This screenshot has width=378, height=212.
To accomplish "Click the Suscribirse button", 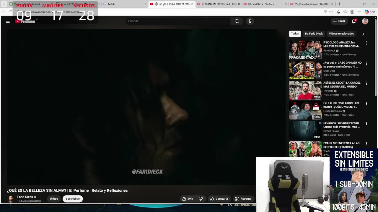I will [x=73, y=199].
